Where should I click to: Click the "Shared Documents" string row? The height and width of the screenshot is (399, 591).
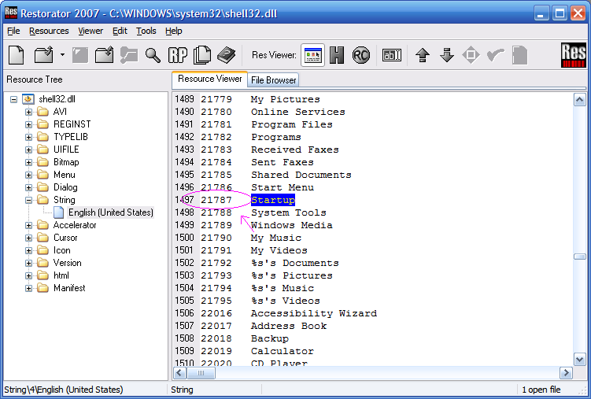301,175
